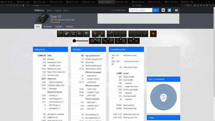Toggle the four-arrows collapse skill icon
215x121 pixels.
(x=137, y=41)
